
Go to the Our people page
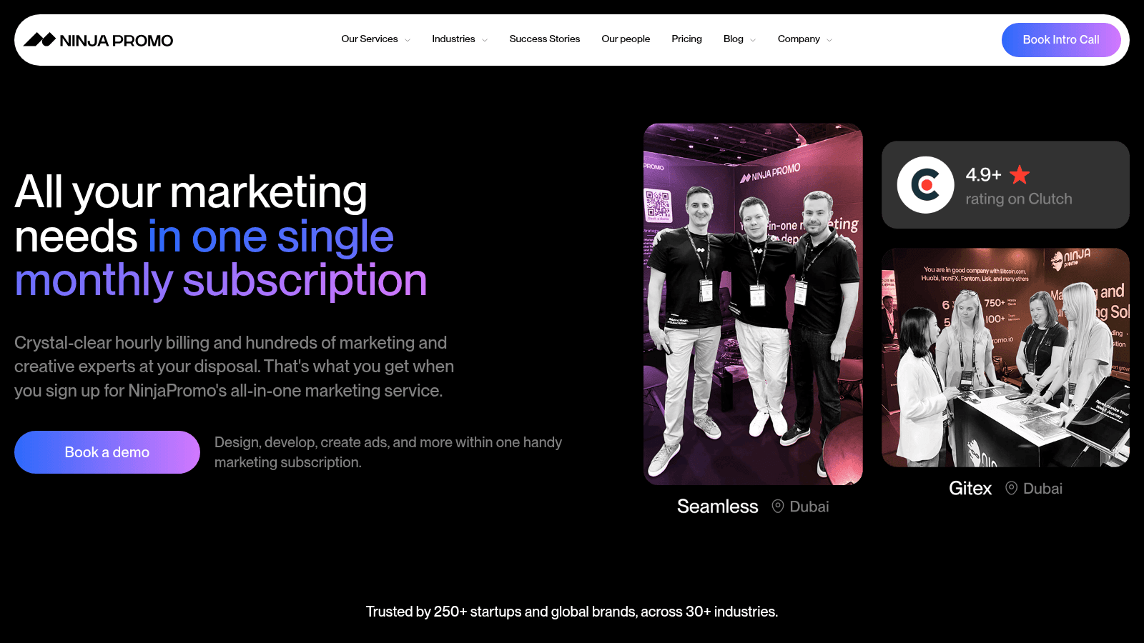click(626, 39)
